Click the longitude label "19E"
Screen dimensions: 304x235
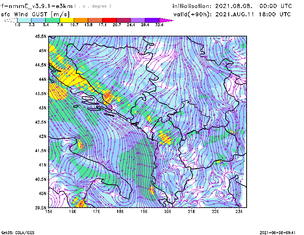click(x=144, y=211)
